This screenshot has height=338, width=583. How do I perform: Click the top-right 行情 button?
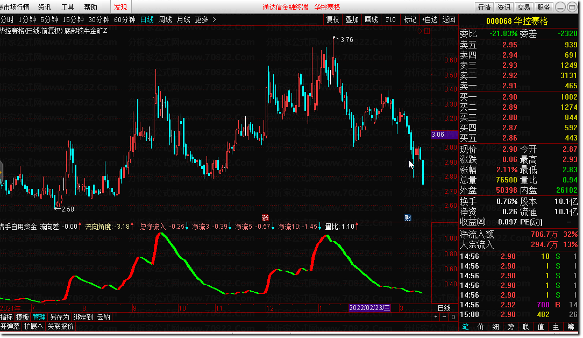(x=484, y=7)
